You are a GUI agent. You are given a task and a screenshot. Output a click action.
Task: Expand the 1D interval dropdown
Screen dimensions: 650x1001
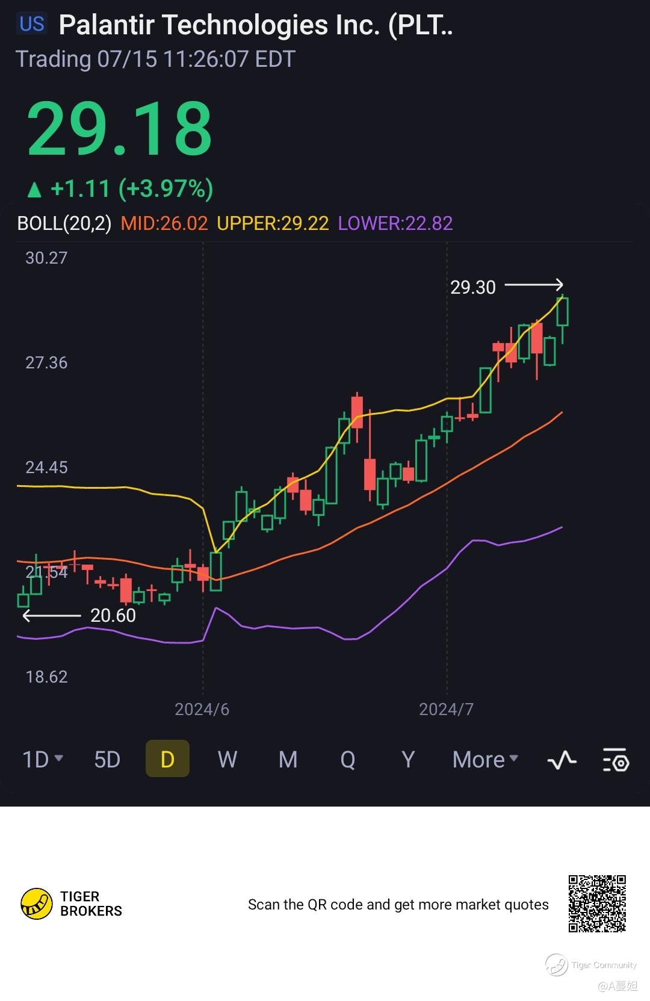pos(43,760)
